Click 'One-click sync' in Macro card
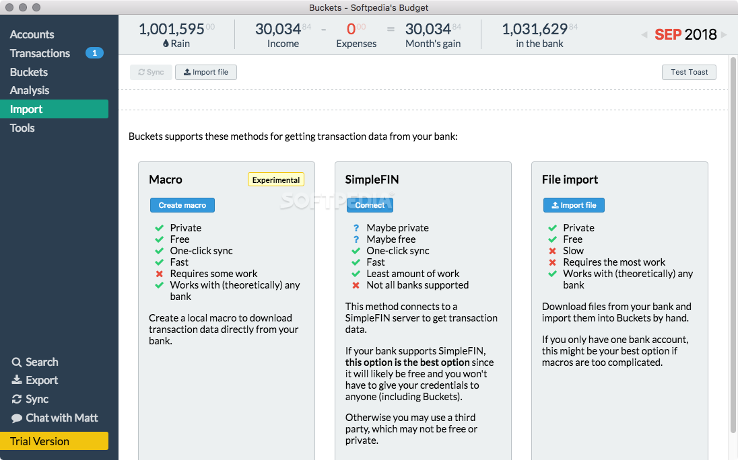738x460 pixels. coord(201,251)
